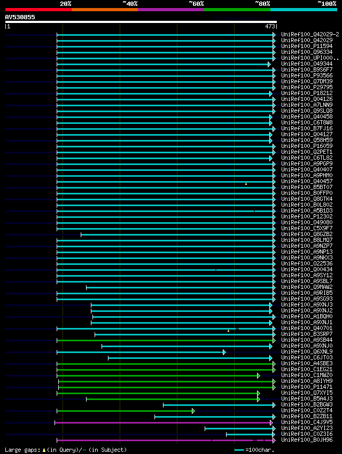Open the UniRef100_P93566 entry
The width and height of the screenshot is (342, 454).
click(x=307, y=75)
